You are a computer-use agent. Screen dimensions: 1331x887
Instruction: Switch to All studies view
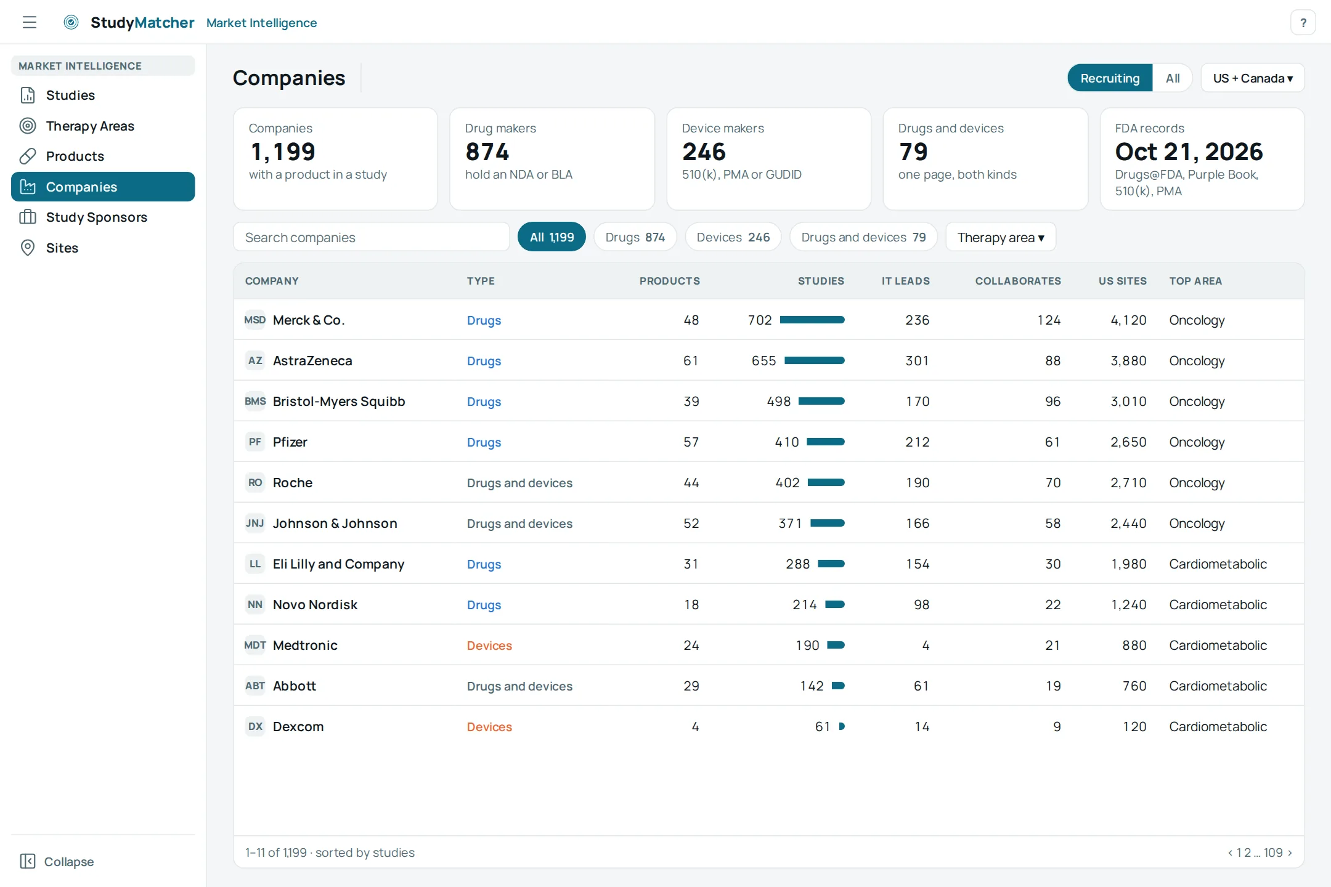1172,78
